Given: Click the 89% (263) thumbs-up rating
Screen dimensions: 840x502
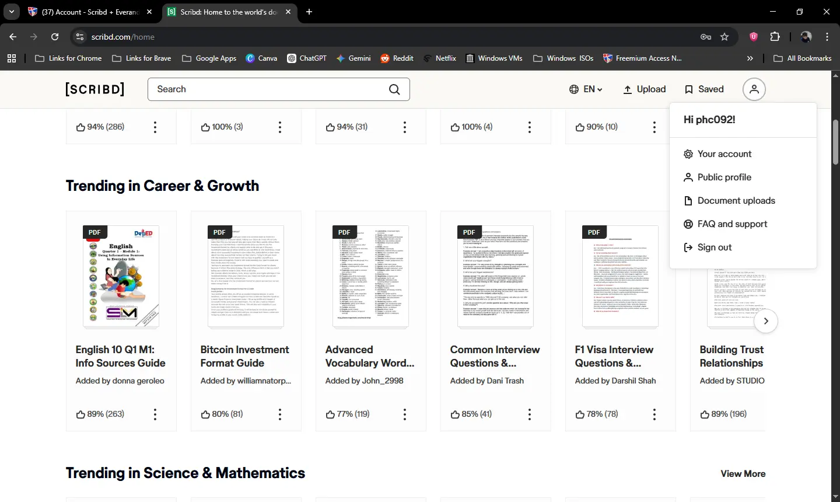Looking at the screenshot, I should [x=100, y=414].
